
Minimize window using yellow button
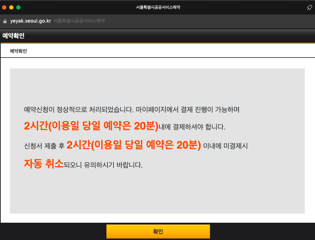[11, 7]
